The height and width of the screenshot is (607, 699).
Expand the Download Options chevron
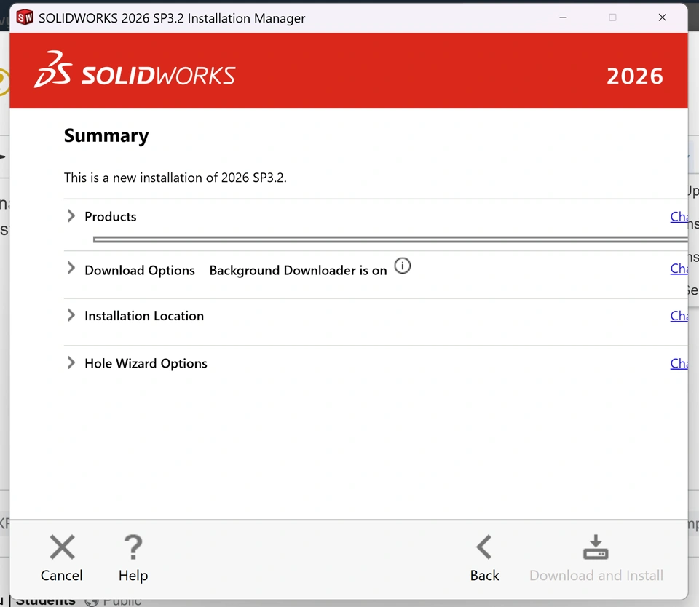click(71, 269)
